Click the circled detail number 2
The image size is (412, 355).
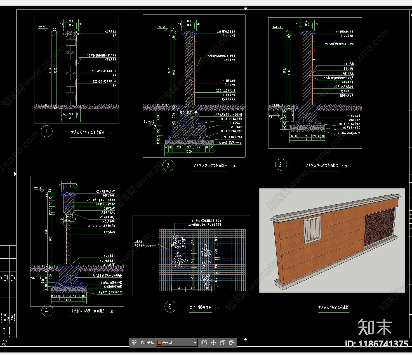coord(168,165)
